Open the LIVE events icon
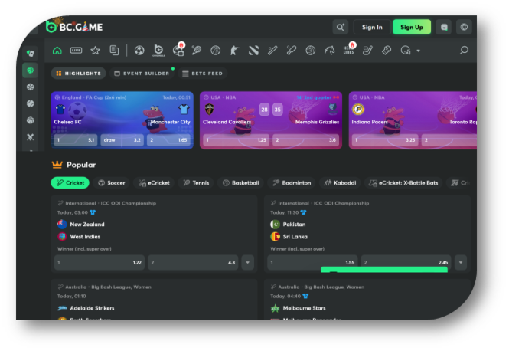Screen dimensions: 509x351 [76, 51]
